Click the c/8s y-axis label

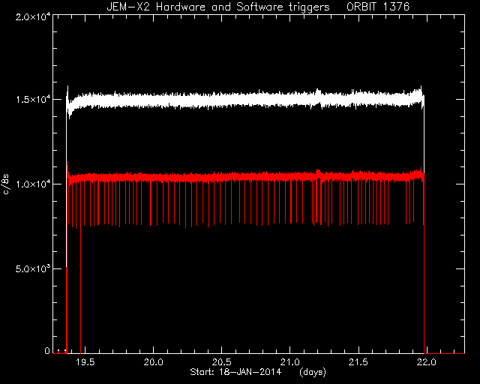[x=6, y=184]
